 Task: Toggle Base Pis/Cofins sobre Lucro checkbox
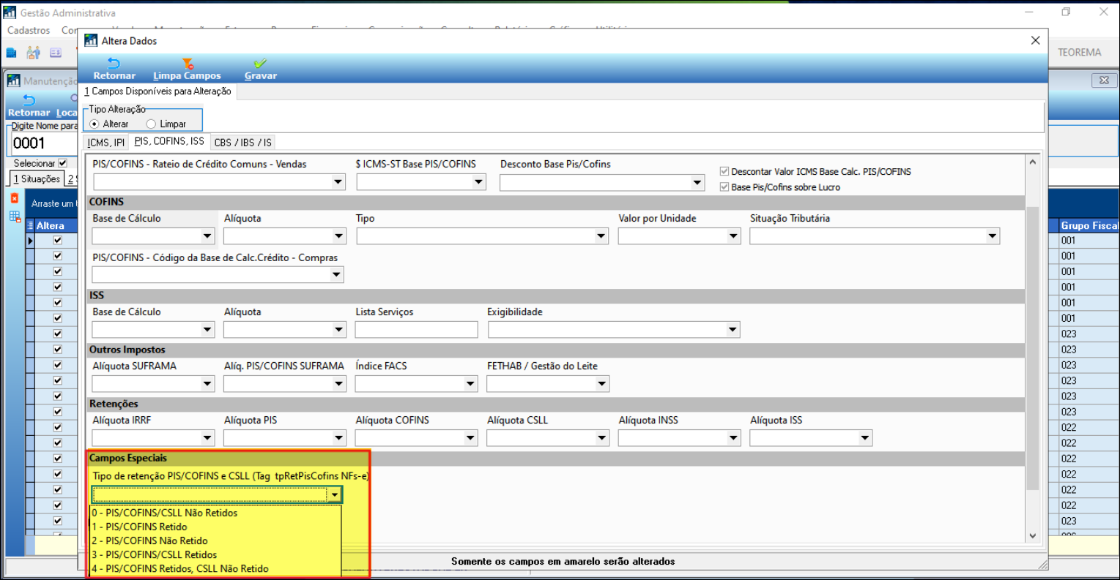[724, 187]
